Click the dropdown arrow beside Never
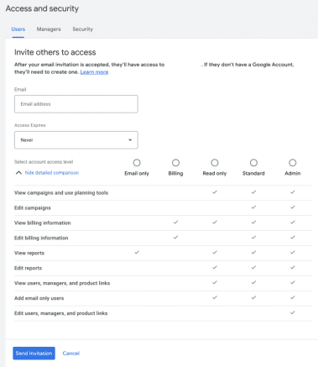Viewport: 318px width, 367px height. 130,140
